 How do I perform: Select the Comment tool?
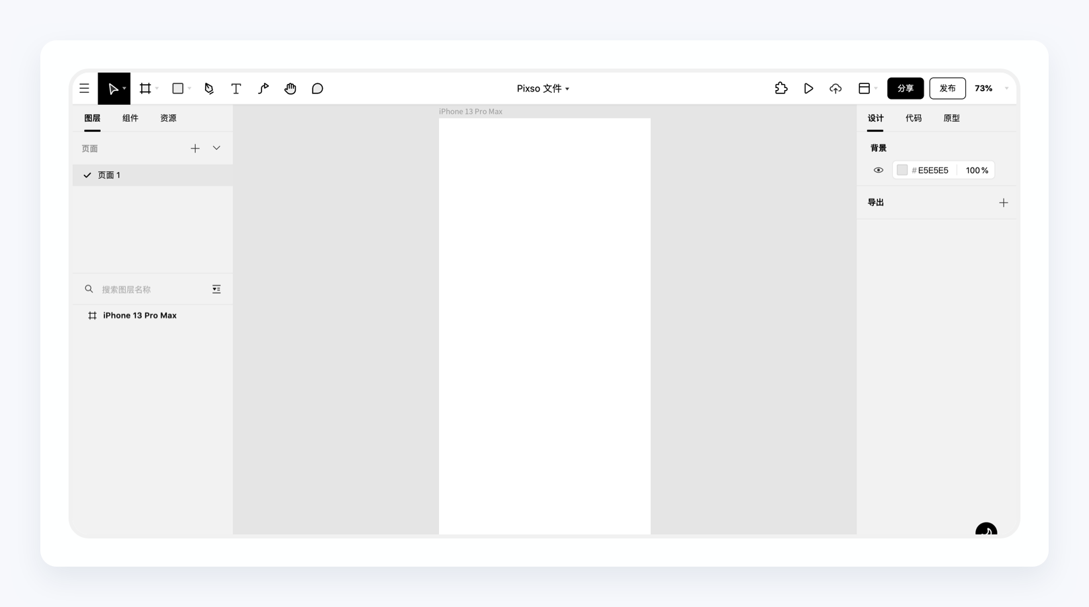tap(317, 89)
